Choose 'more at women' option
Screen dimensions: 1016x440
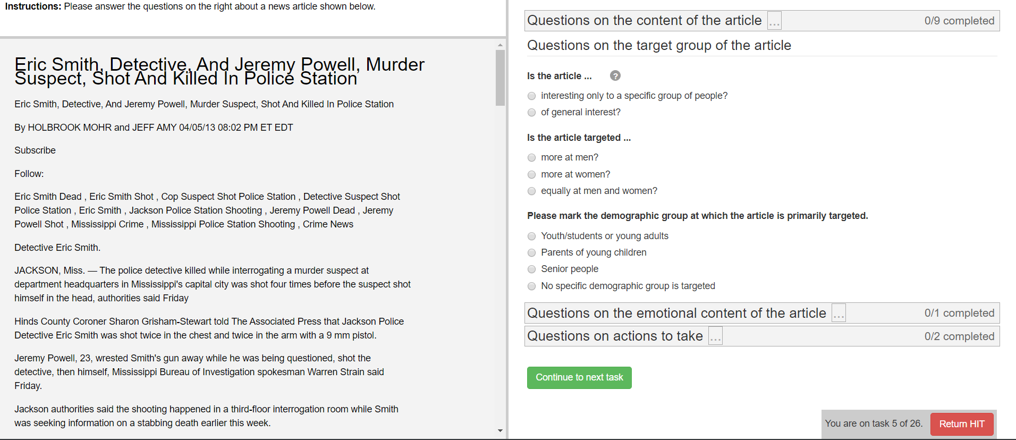[x=531, y=175]
